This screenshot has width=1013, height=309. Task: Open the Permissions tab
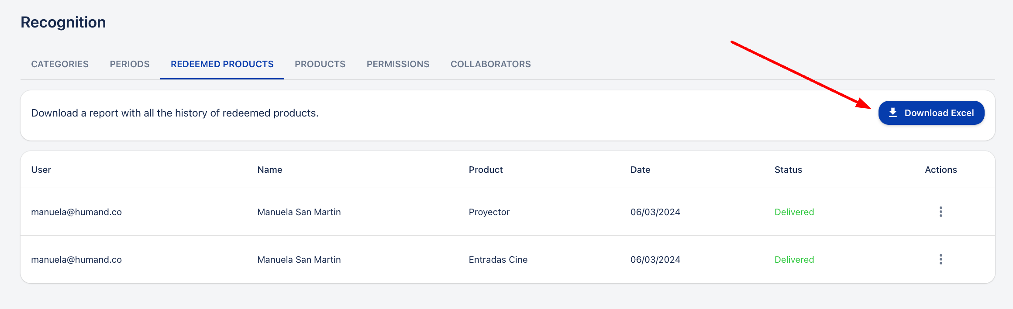[398, 64]
